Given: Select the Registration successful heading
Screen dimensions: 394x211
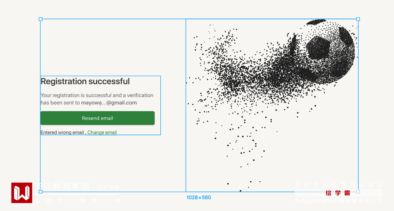Looking at the screenshot, I should tap(85, 81).
